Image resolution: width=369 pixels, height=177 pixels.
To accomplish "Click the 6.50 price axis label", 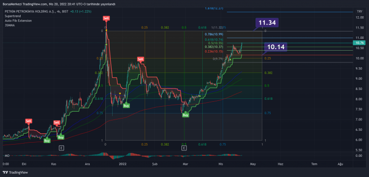I will click(x=359, y=130).
